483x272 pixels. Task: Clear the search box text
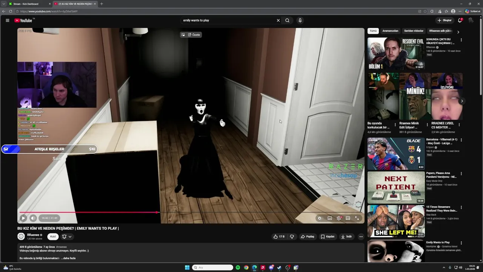pos(278,20)
